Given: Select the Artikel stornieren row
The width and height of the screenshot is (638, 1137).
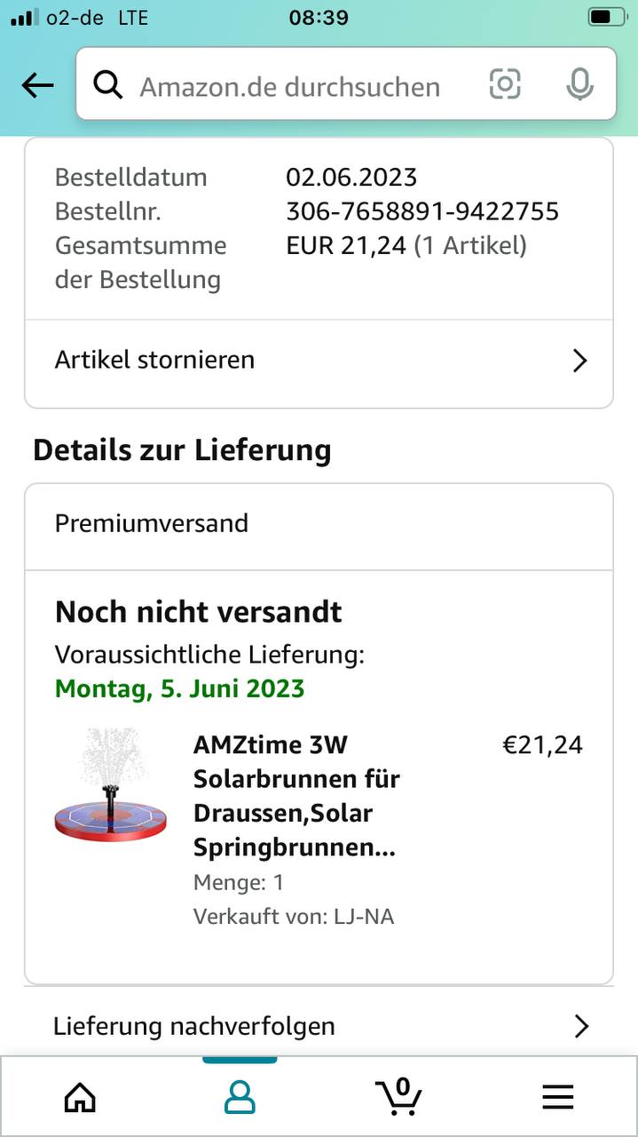Looking at the screenshot, I should pyautogui.click(x=266, y=361).
